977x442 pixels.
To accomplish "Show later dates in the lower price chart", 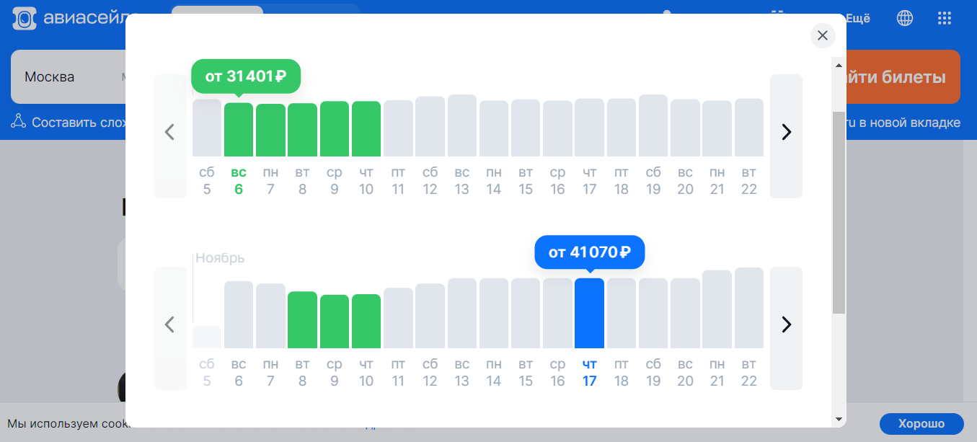I will (786, 325).
